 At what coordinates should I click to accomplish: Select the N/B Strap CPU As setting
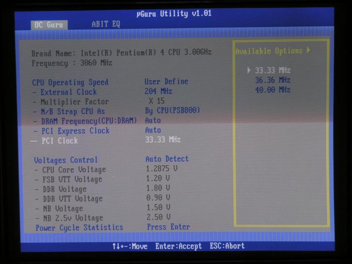73,112
